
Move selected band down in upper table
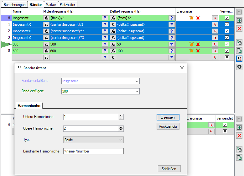click(239, 20)
